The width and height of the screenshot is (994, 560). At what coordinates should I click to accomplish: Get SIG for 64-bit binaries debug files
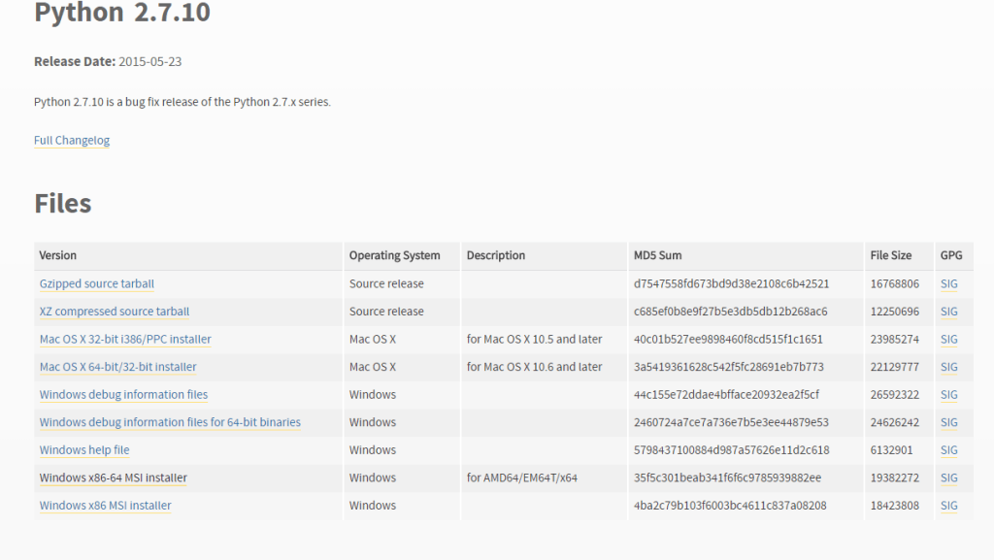click(948, 422)
